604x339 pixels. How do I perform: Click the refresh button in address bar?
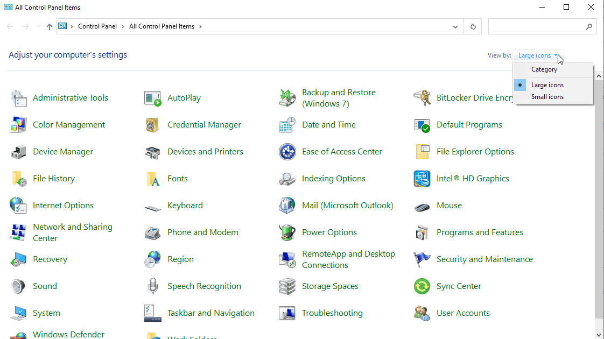tap(472, 26)
